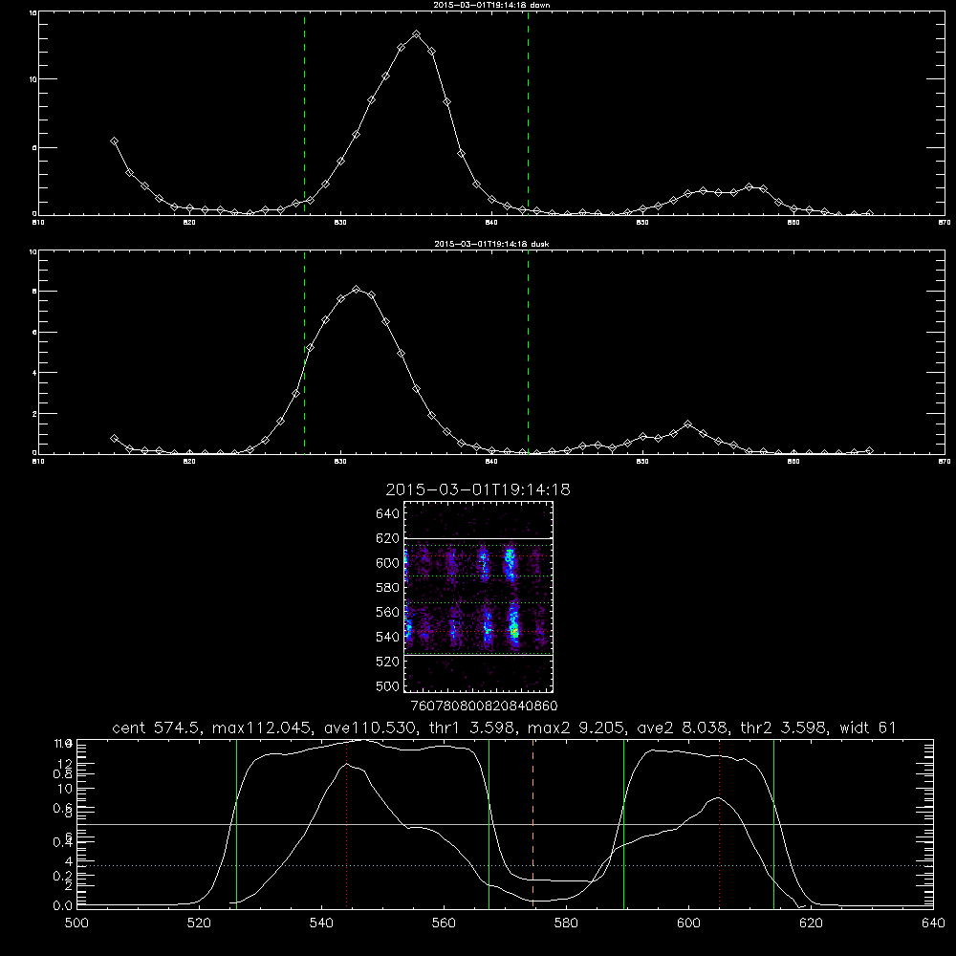Viewport: 956px width, 956px height.
Task: Select the highest diamond point of dusk curve
Action: point(356,289)
